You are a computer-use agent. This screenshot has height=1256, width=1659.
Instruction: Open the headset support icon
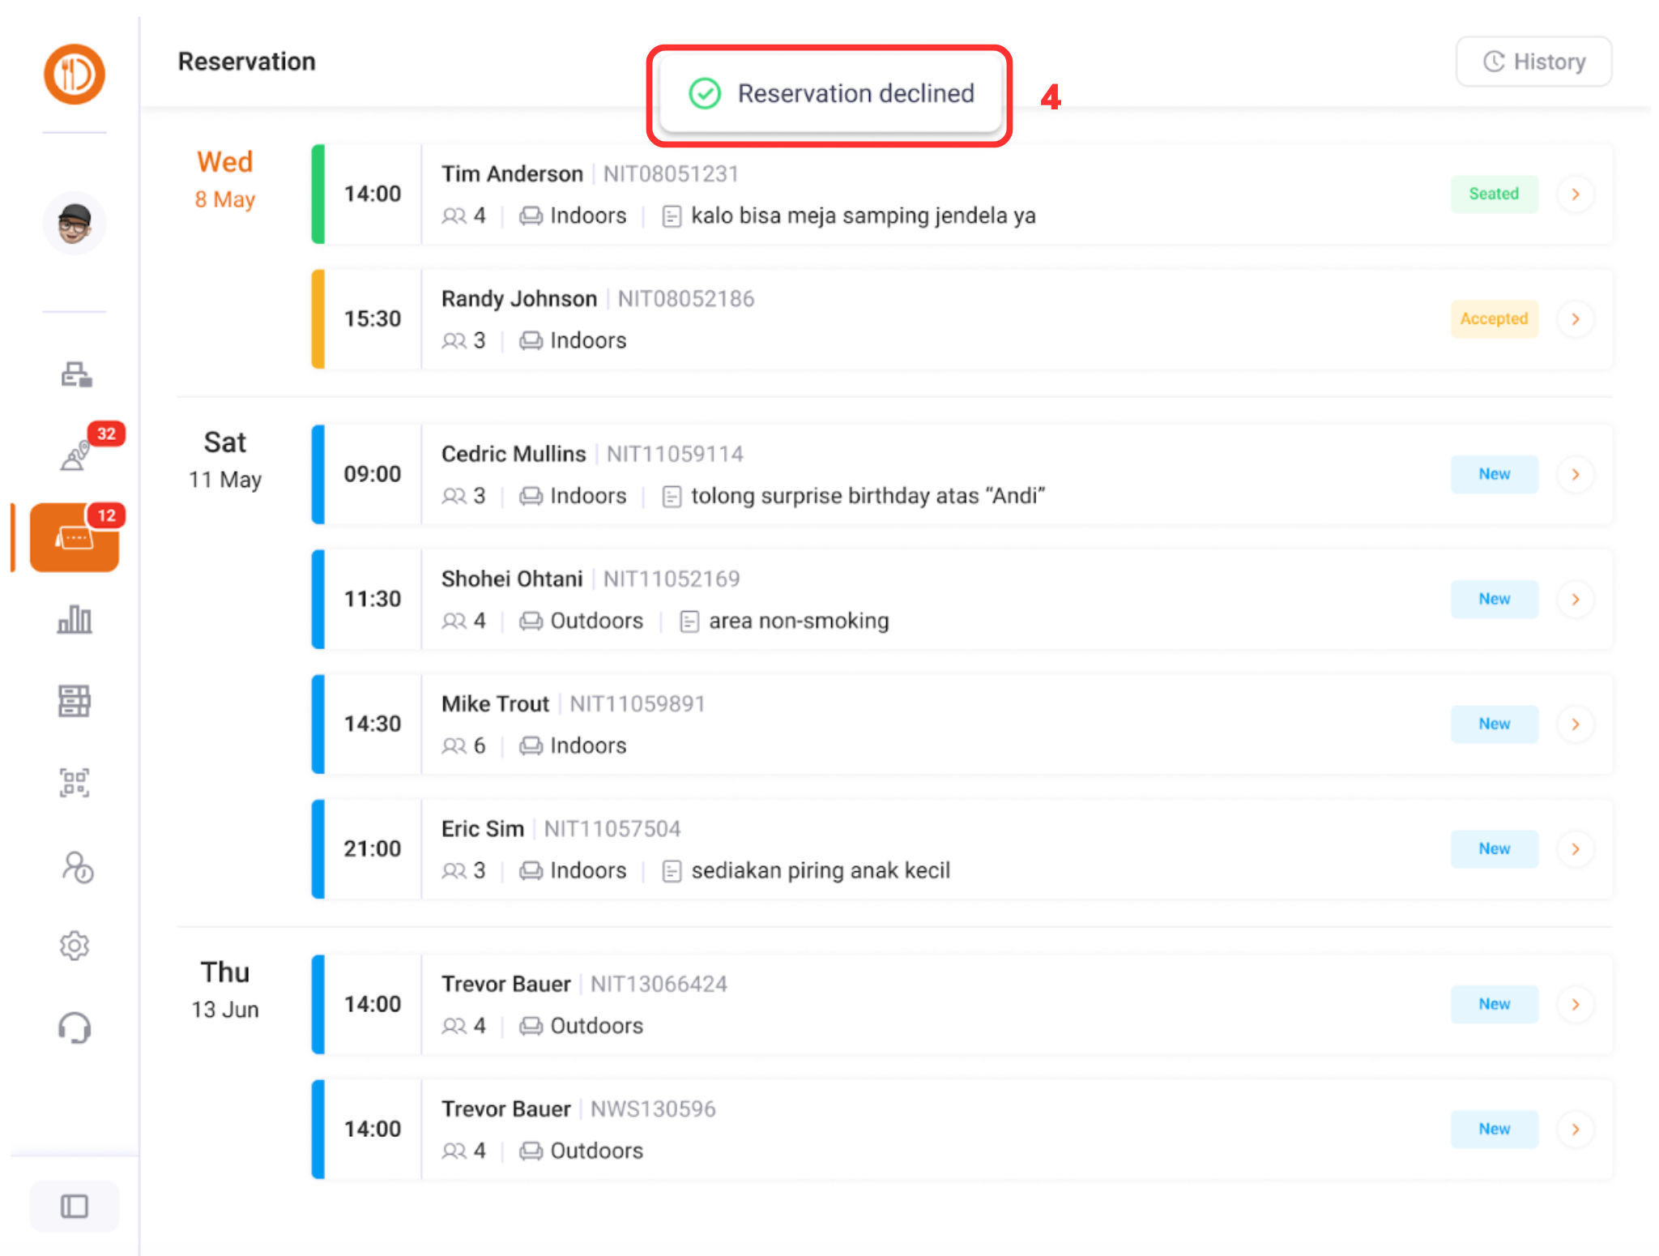tap(75, 1028)
